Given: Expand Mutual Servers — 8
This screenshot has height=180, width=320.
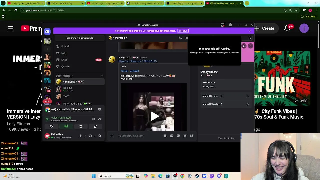Looking at the screenshot, I should click(226, 96).
